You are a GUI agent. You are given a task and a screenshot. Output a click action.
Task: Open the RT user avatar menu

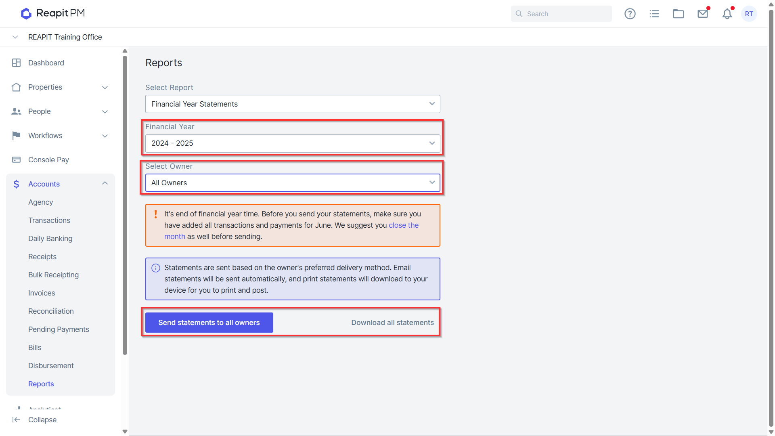click(x=749, y=14)
